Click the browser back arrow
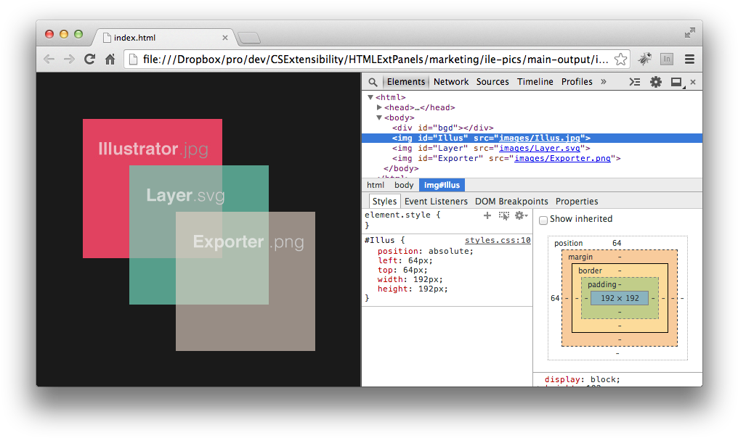 point(49,59)
